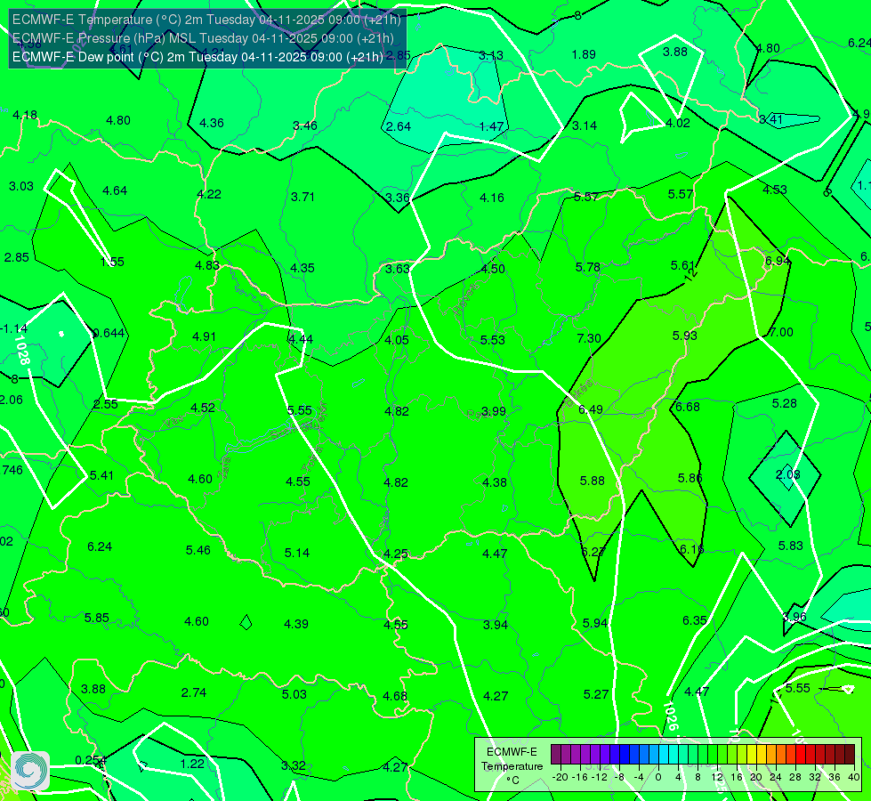Click the 1028 pressure isobar label
The width and height of the screenshot is (871, 801).
[21, 349]
